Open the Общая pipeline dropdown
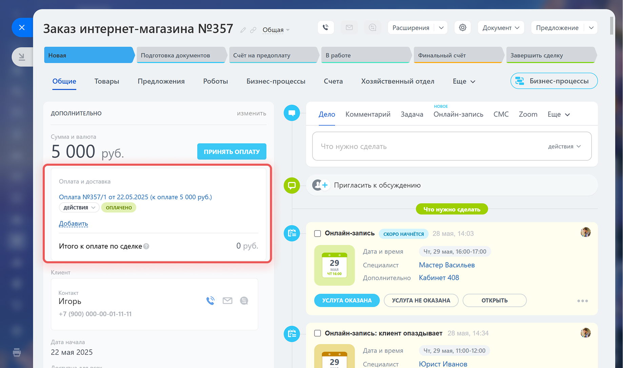This screenshot has width=623, height=368. [276, 30]
